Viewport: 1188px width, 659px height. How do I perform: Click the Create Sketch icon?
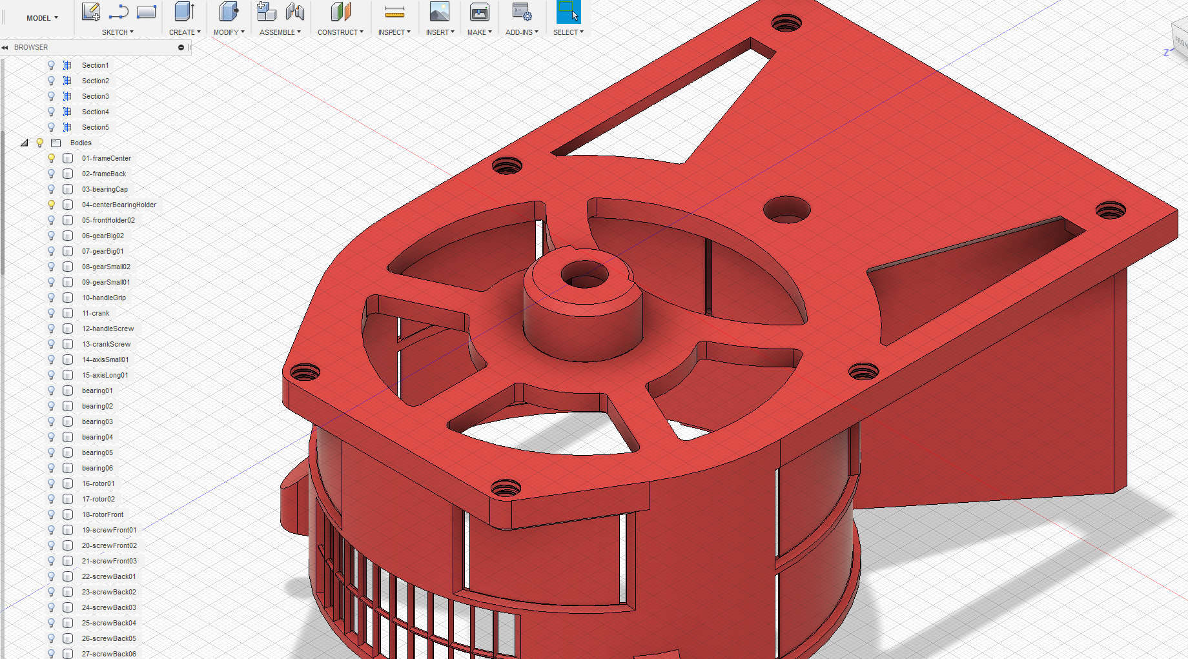[x=91, y=11]
